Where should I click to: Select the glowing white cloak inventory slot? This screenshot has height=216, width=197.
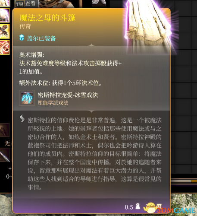[5, 15]
